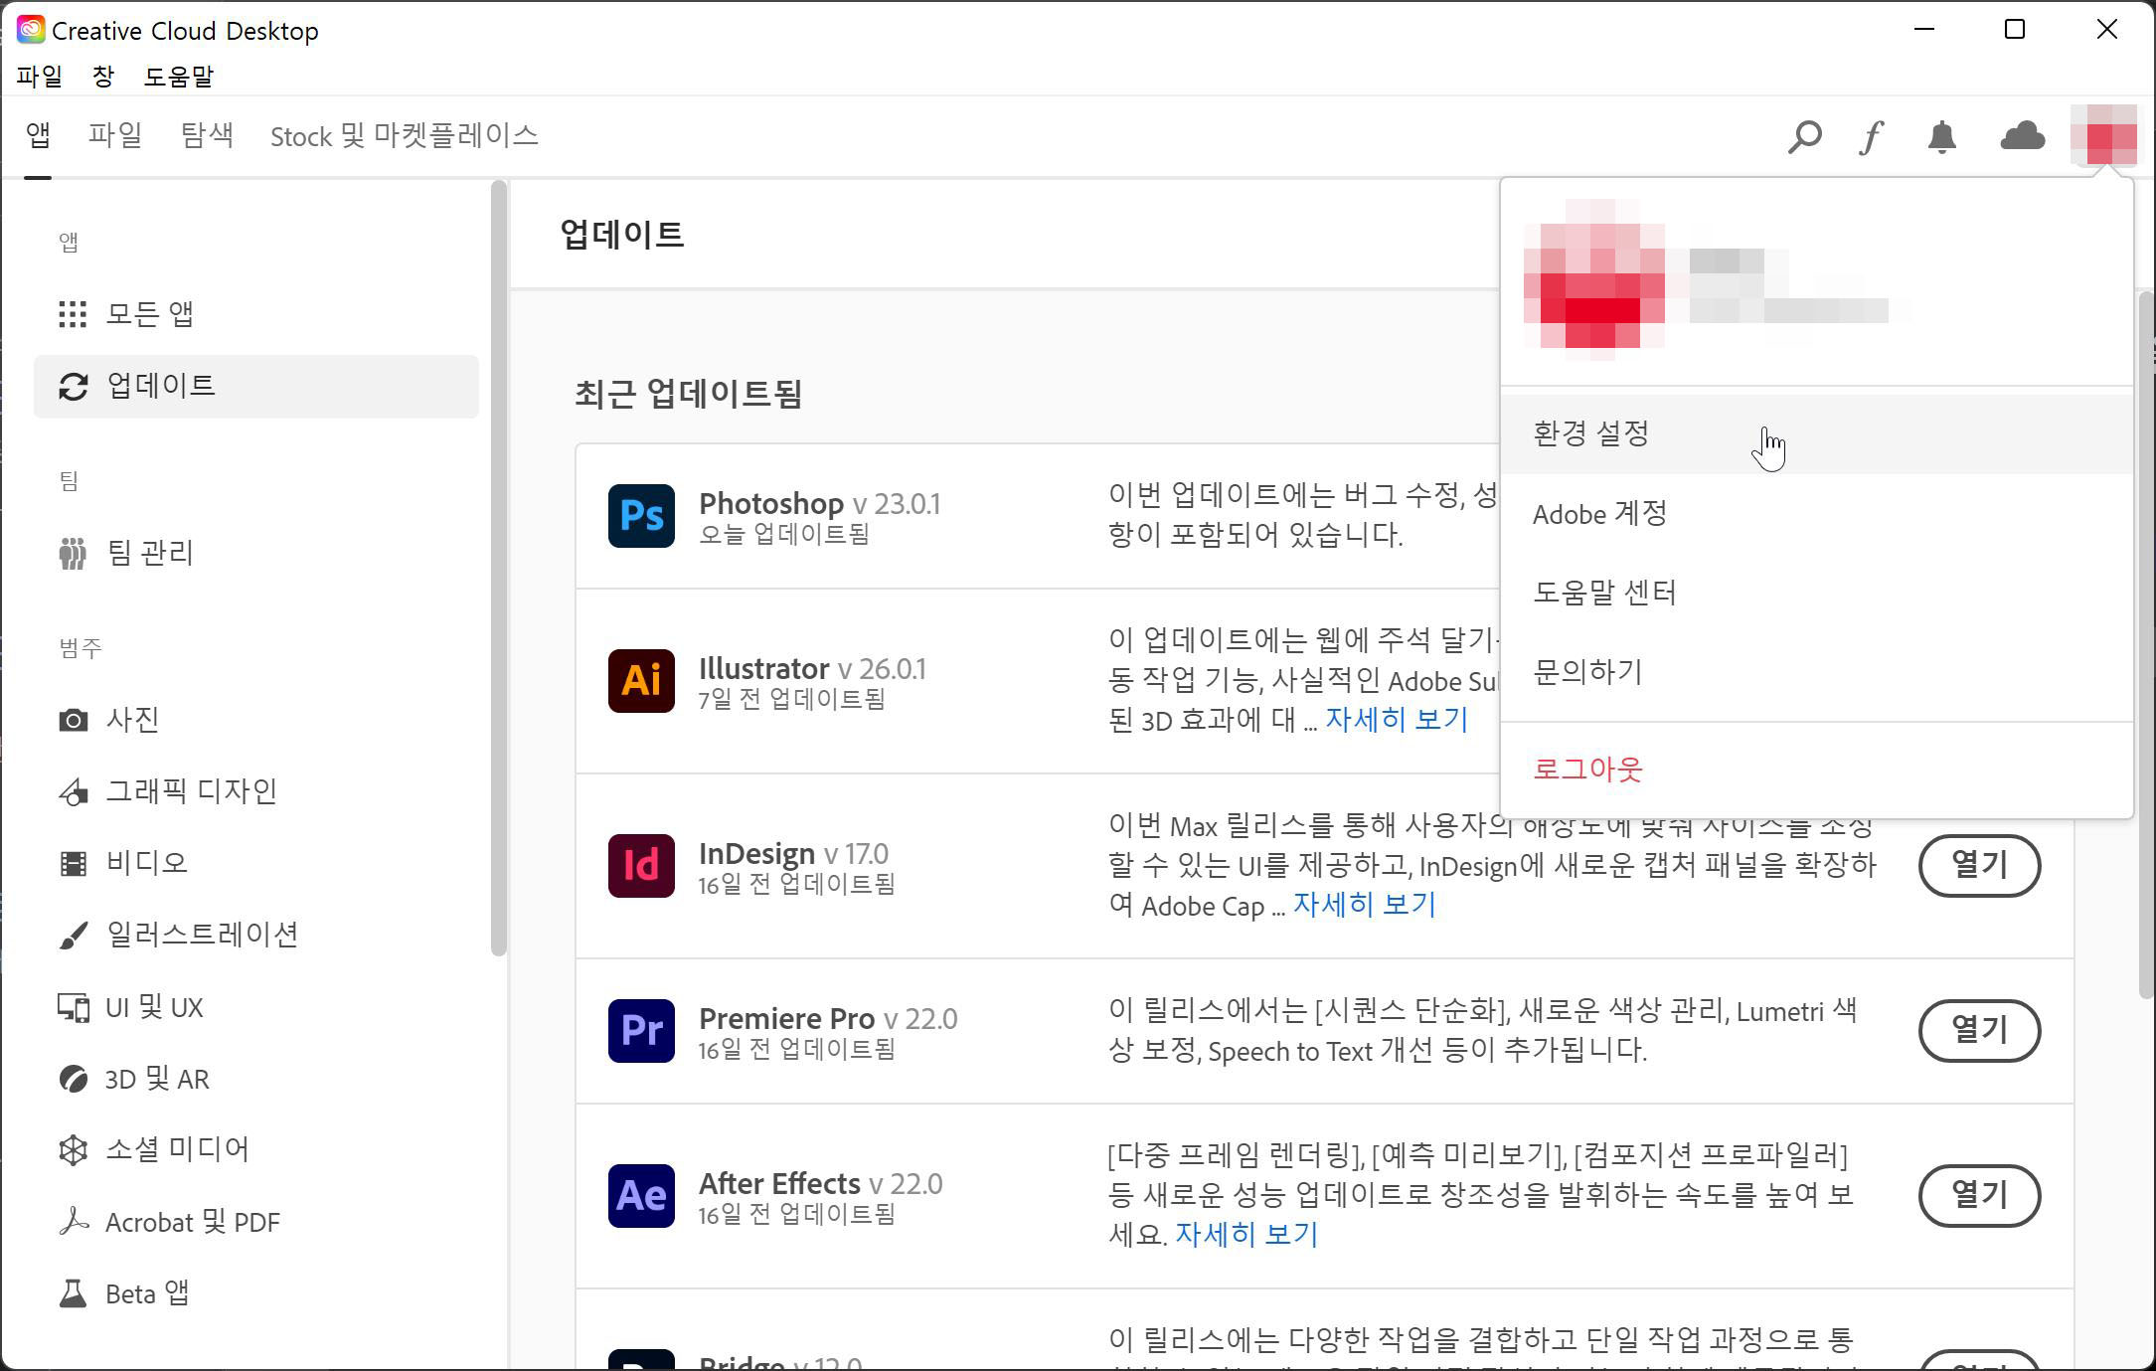Open After Effects with its 열기 button
Viewport: 2156px width, 1371px height.
(1979, 1195)
